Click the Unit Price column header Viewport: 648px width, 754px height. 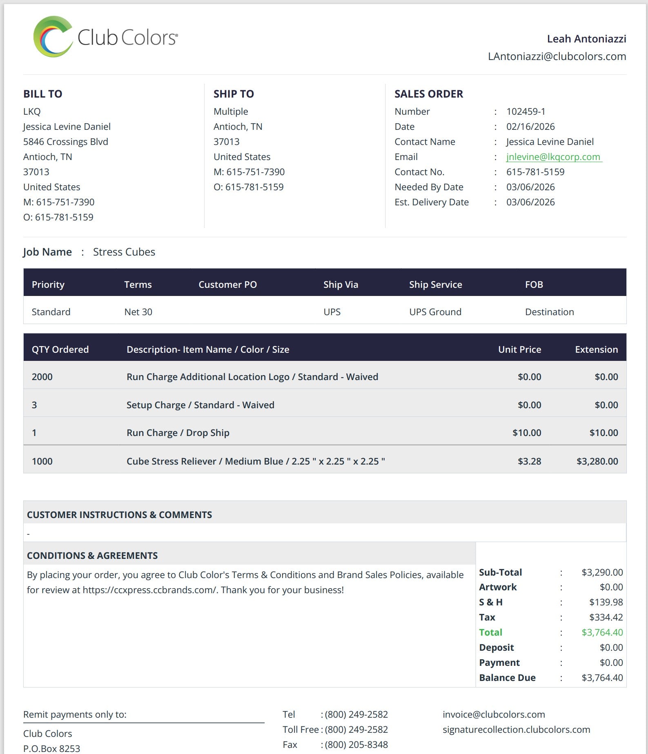(x=519, y=349)
